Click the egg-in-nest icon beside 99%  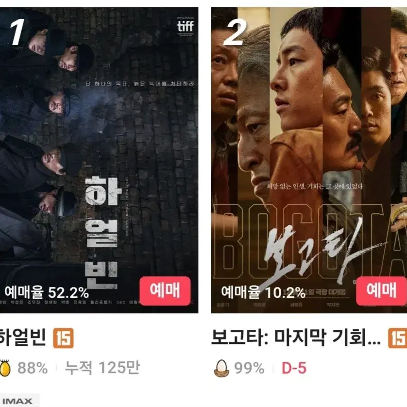pos(221,368)
